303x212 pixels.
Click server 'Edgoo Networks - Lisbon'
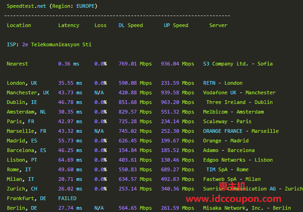[238, 160]
